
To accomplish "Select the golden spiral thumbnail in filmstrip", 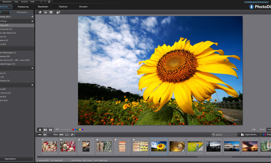I will pyautogui.click(x=176, y=146).
